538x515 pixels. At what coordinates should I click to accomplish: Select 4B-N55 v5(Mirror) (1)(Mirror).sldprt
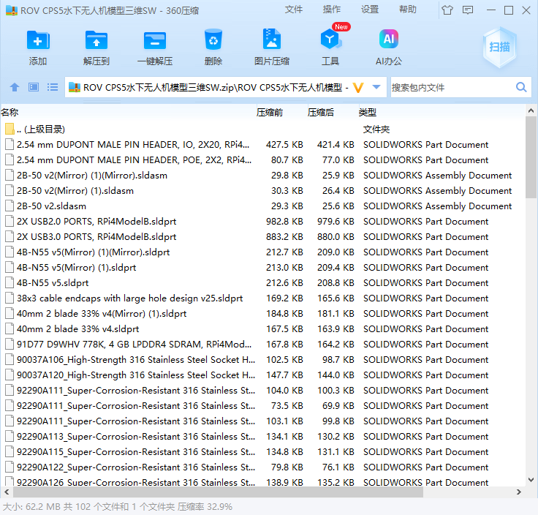(x=262, y=252)
